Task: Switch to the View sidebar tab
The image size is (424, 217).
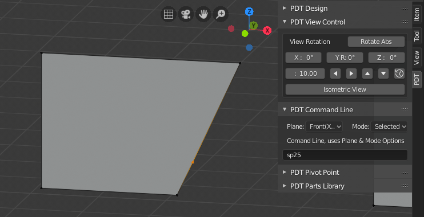Action: coord(417,58)
